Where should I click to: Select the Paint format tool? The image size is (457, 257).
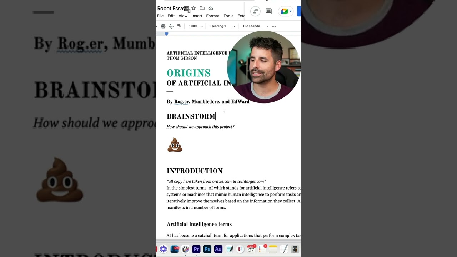(x=179, y=26)
